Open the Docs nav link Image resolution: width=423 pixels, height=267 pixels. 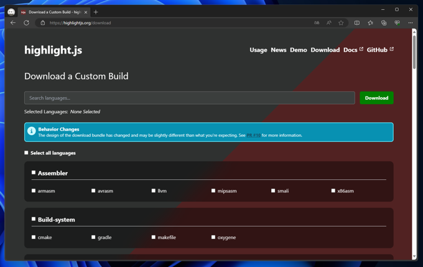click(350, 50)
